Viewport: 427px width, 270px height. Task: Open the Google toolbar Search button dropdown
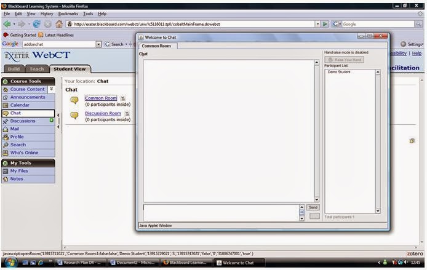126,44
